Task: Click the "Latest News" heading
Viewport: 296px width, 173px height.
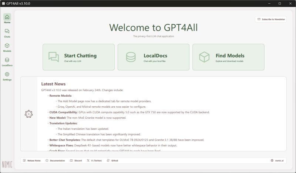Action: 53,84
